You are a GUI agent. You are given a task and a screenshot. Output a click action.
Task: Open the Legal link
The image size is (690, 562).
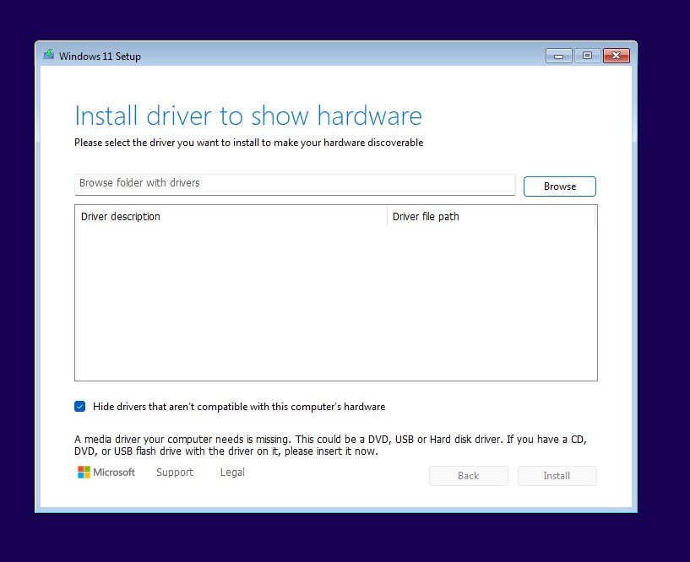[x=231, y=473]
